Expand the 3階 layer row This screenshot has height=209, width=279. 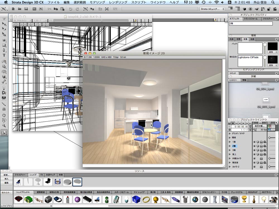[230, 150]
